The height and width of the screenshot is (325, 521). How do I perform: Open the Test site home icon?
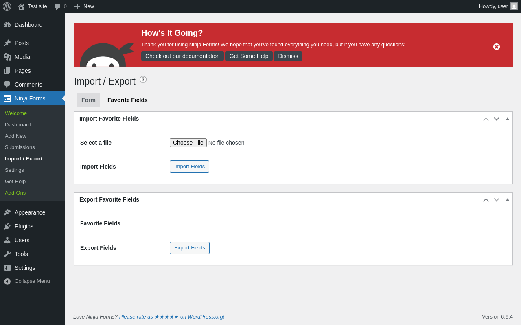click(x=21, y=6)
